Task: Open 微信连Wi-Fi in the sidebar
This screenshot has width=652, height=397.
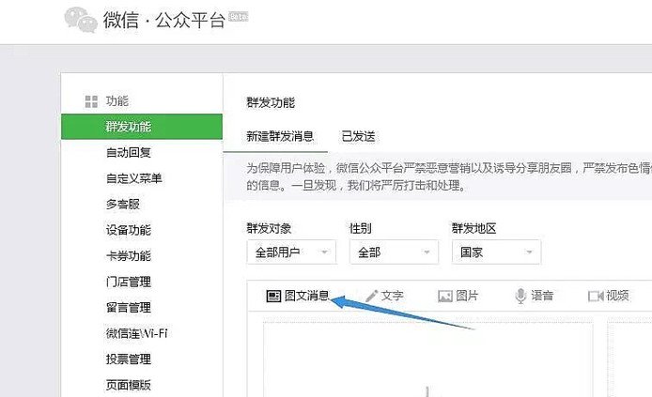Action: [137, 333]
